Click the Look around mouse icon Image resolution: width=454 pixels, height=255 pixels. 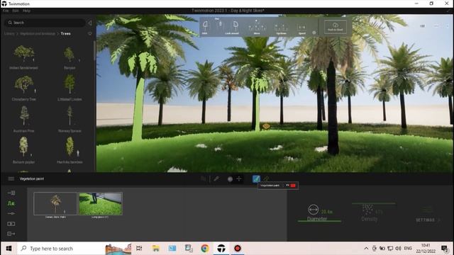point(235,27)
